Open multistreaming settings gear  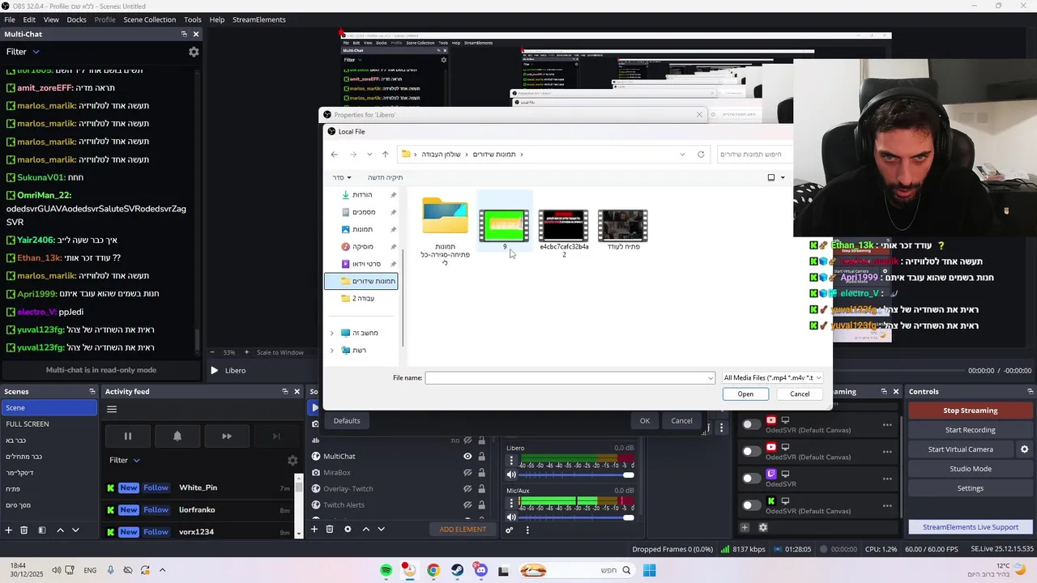pyautogui.click(x=762, y=528)
